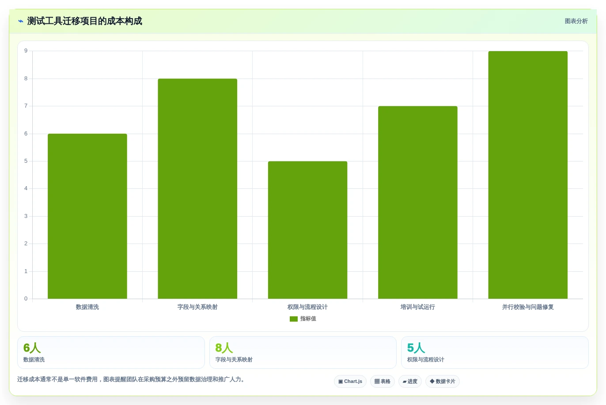Open the 5人 权限与流程设计 stat card
606x405 pixels.
(495, 352)
